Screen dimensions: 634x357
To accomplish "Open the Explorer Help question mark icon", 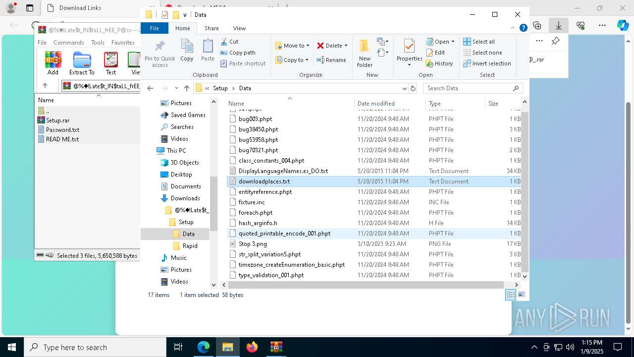I will point(523,28).
